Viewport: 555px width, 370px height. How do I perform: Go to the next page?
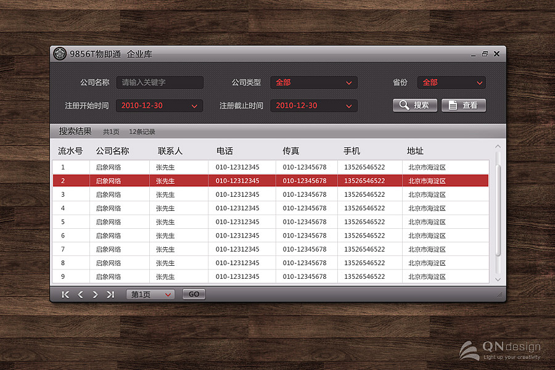pyautogui.click(x=95, y=295)
